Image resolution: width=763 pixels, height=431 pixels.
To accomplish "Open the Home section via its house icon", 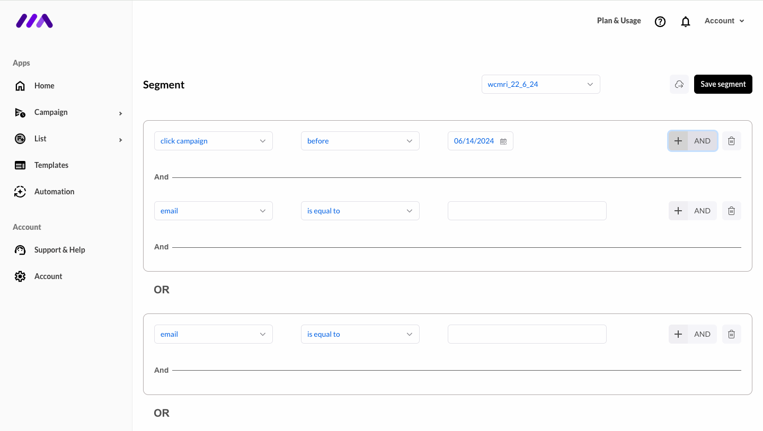I will click(x=20, y=85).
